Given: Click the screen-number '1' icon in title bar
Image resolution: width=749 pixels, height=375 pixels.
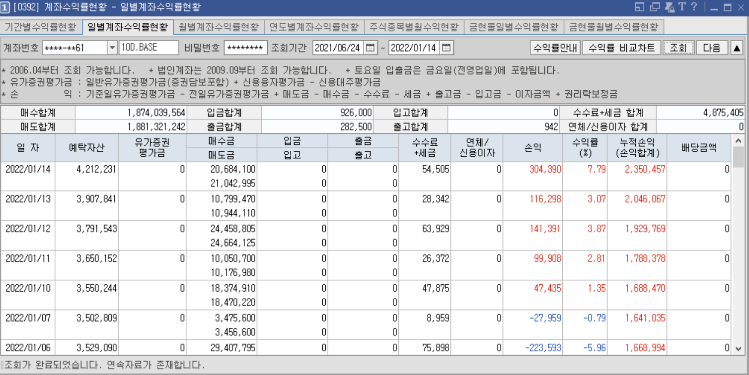Looking at the screenshot, I should pyautogui.click(x=5, y=7).
